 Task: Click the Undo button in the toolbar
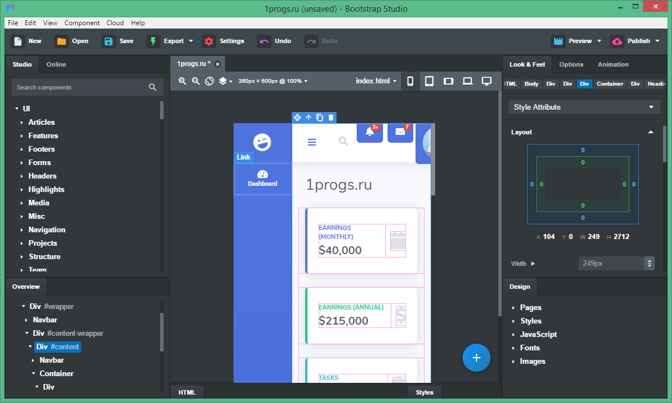coord(274,41)
